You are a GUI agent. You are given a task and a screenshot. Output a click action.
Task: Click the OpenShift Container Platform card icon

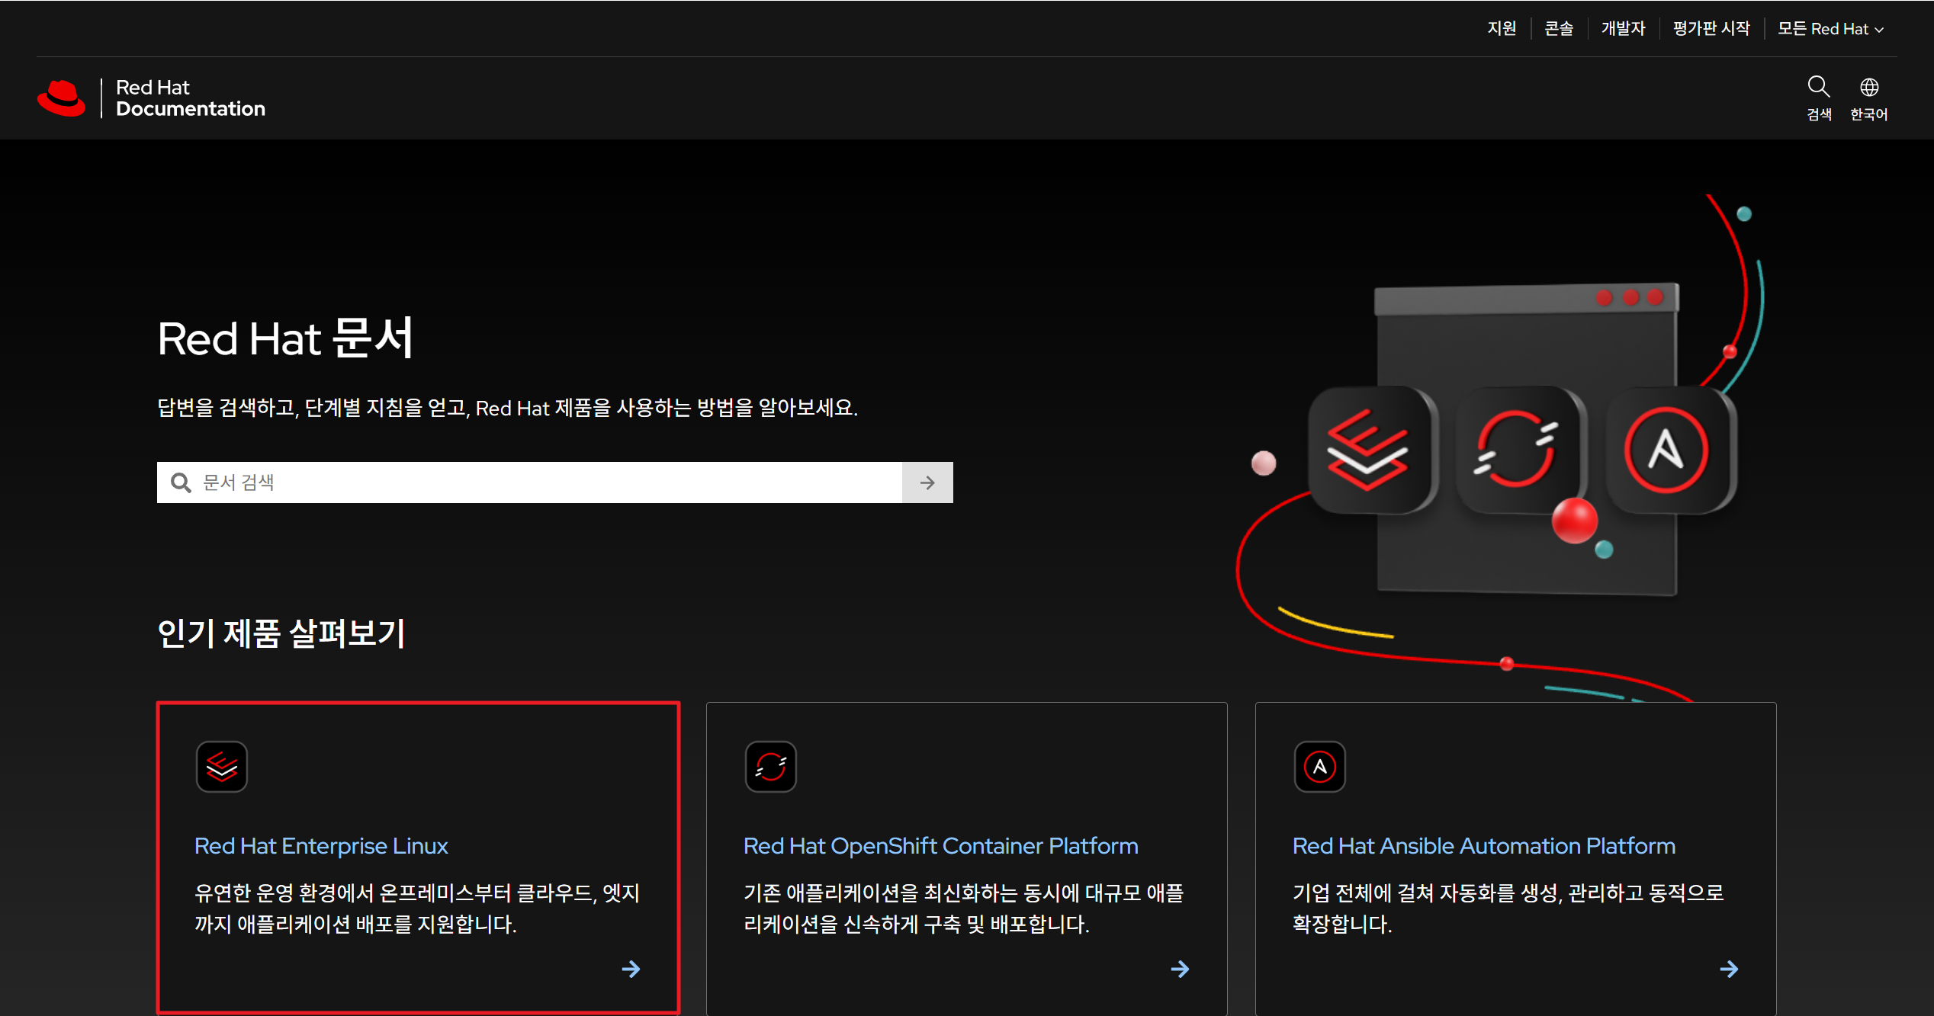click(x=770, y=767)
